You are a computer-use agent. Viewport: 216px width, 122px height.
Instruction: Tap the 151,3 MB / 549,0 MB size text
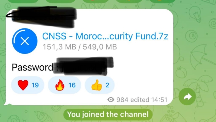pos(80,47)
